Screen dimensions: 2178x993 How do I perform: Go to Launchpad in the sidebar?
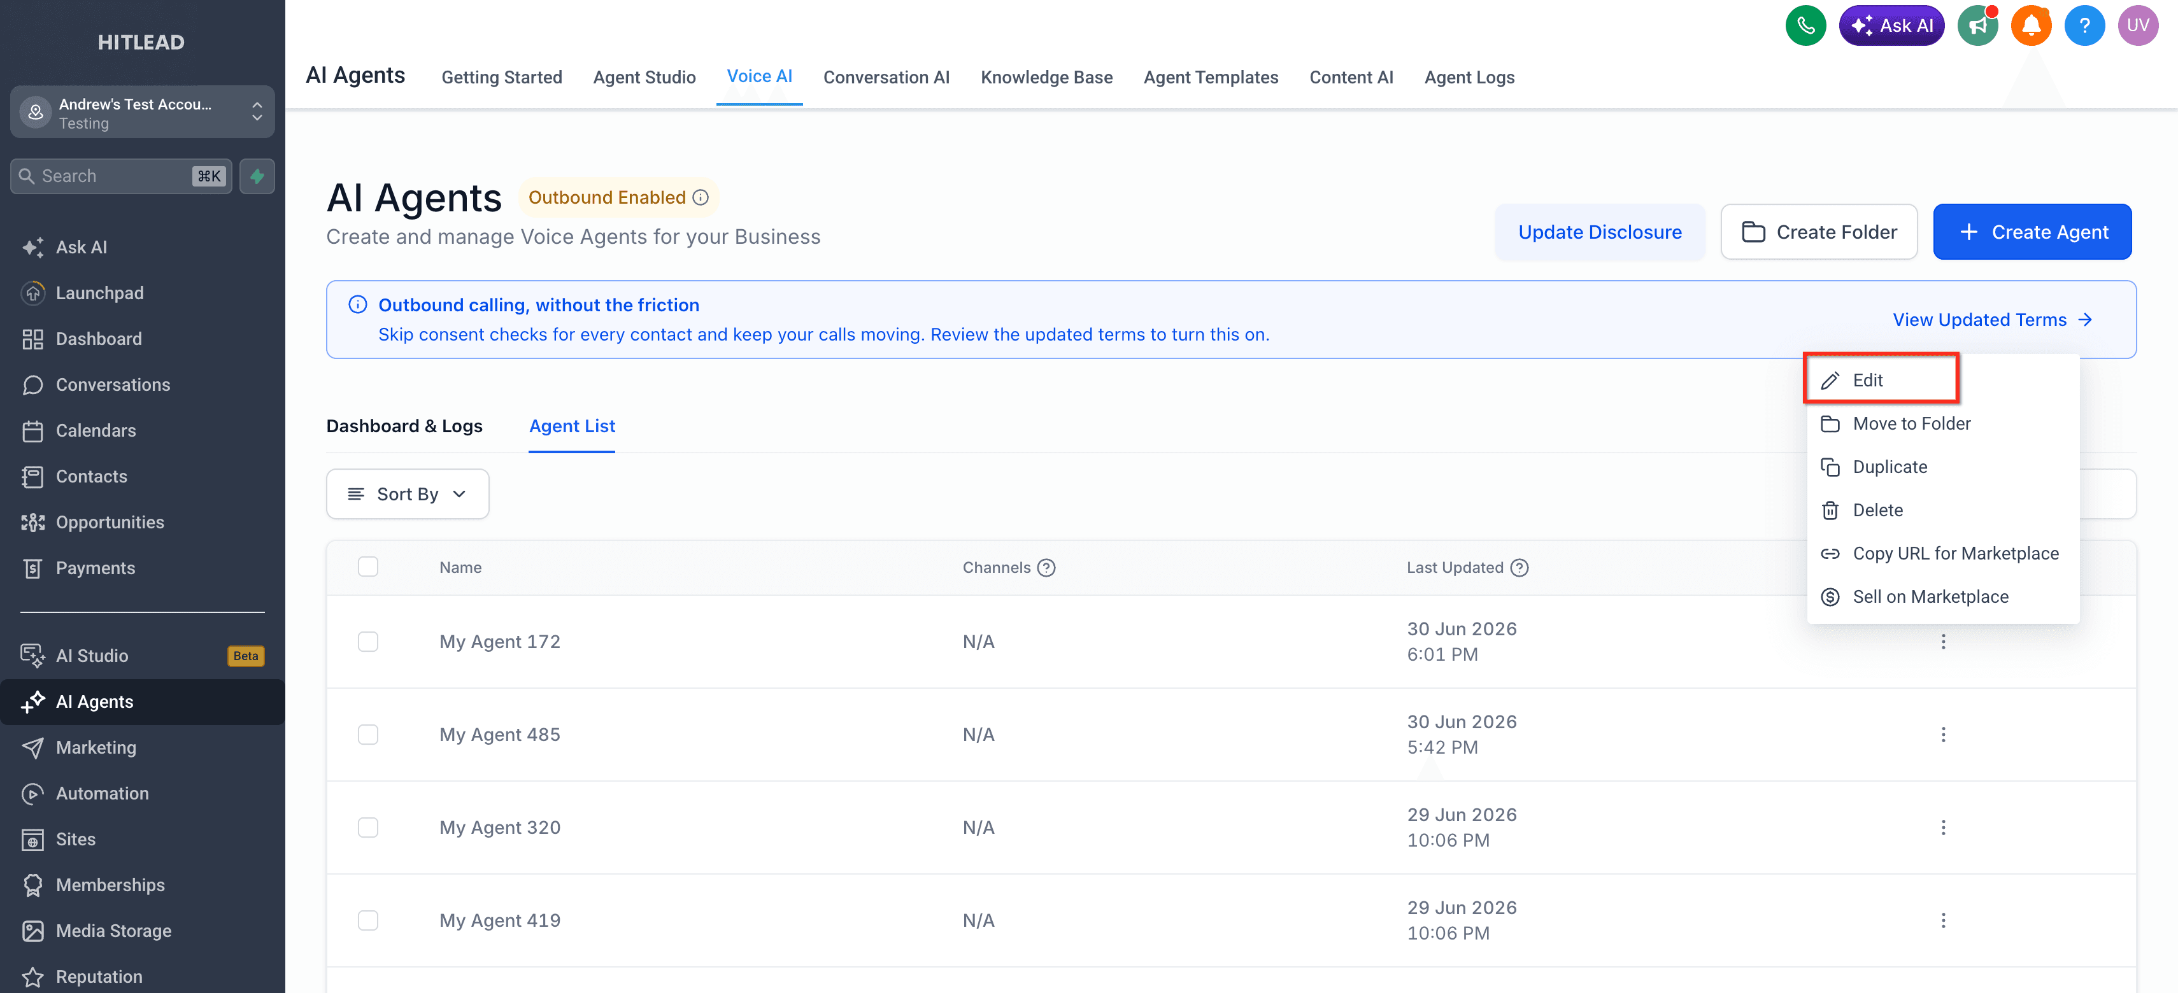(142, 292)
